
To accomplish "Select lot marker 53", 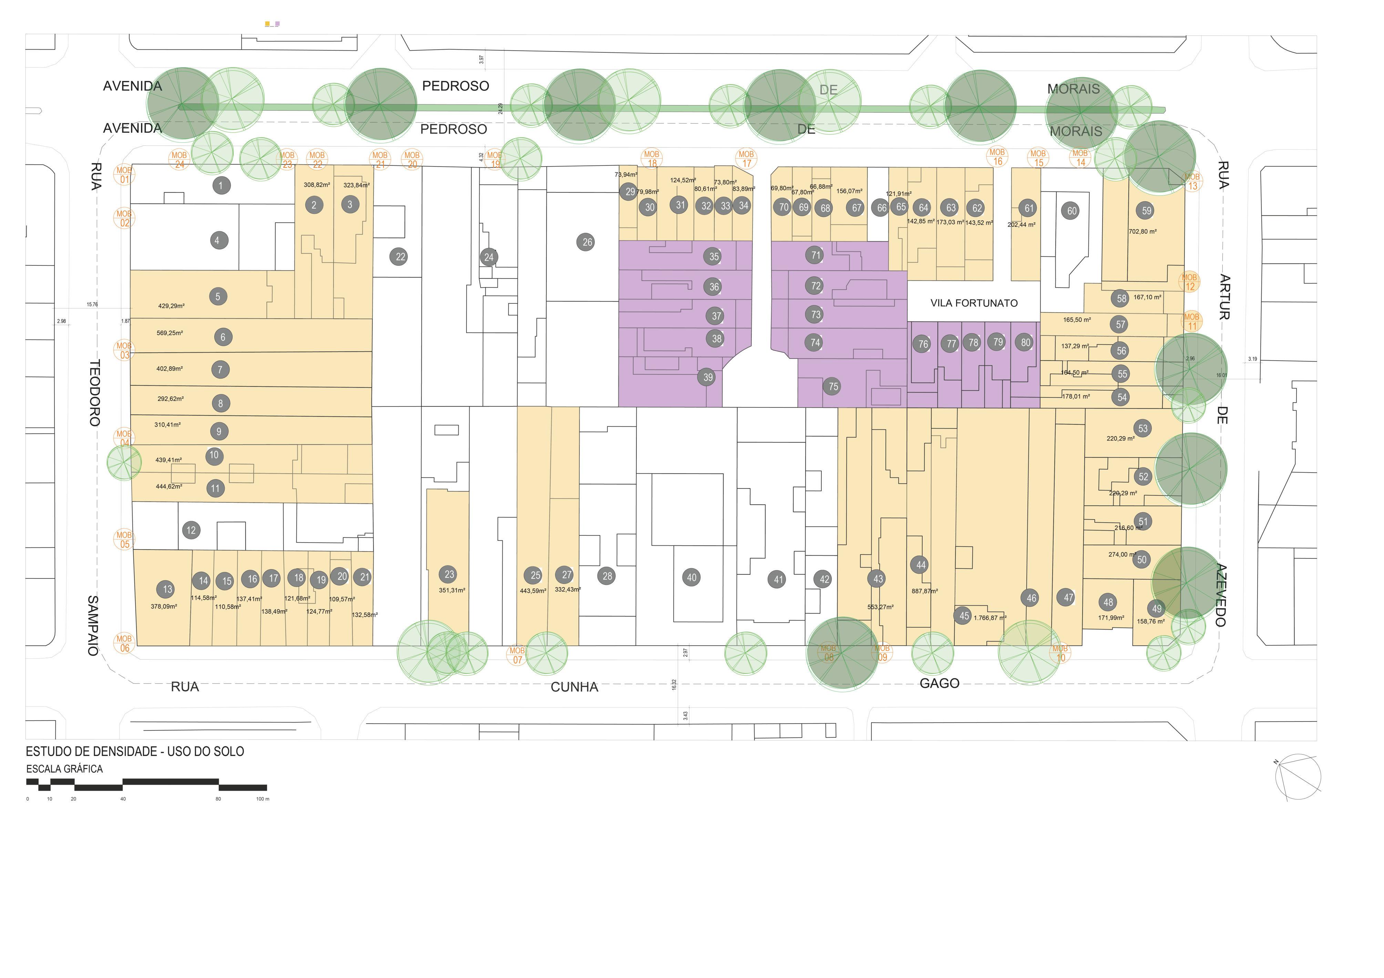I will pos(1143,429).
